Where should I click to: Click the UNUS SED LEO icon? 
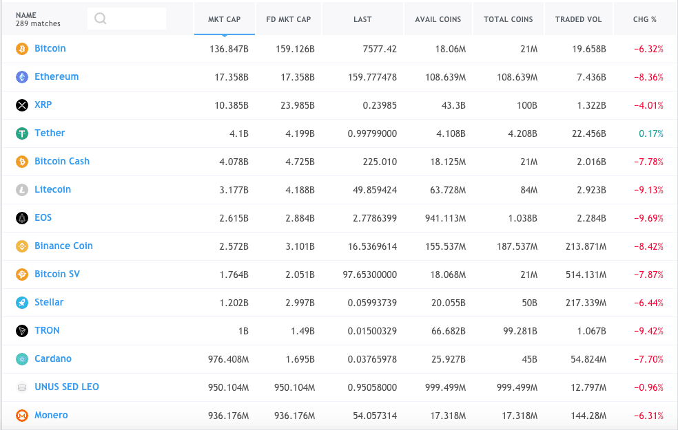(x=22, y=387)
